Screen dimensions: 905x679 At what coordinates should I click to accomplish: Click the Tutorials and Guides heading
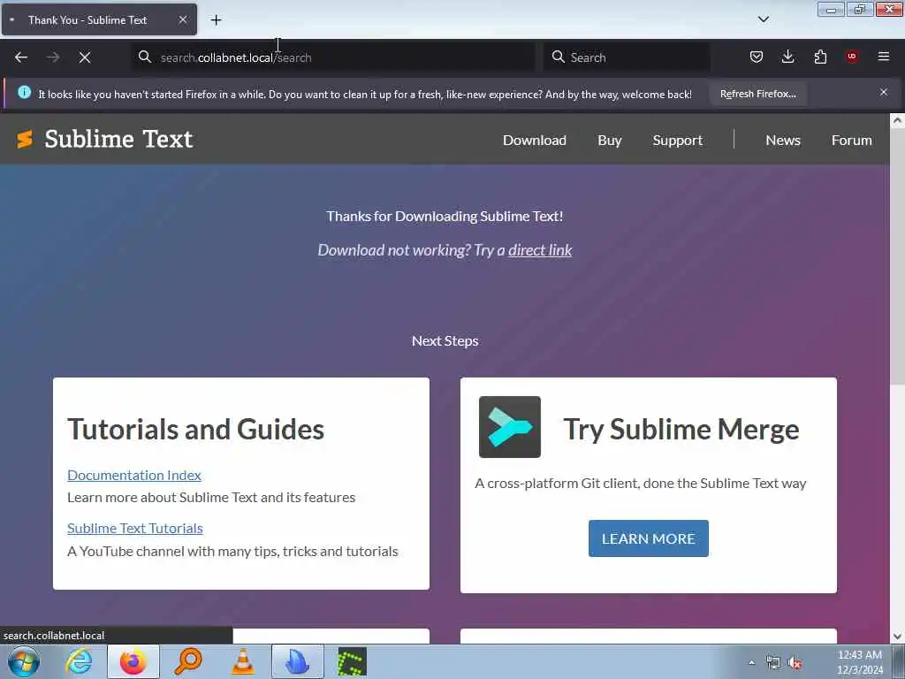pyautogui.click(x=195, y=429)
